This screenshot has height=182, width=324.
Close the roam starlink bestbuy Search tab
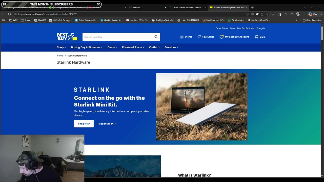click(206, 8)
